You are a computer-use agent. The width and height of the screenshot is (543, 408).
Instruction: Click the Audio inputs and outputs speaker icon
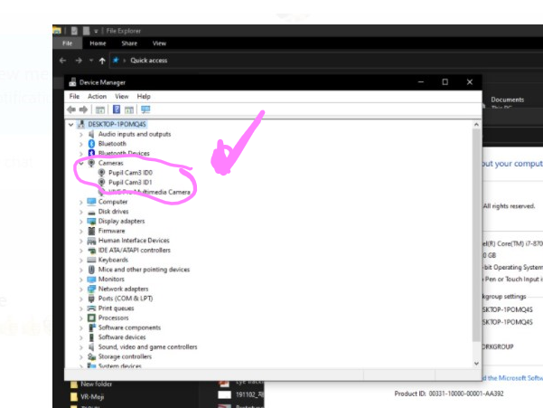point(91,134)
